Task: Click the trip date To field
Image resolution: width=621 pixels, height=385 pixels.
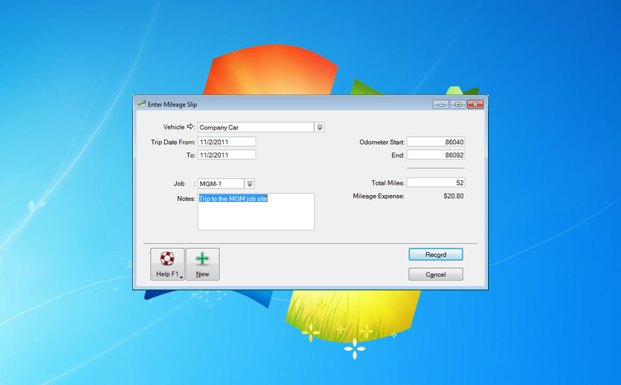Action: click(x=226, y=155)
